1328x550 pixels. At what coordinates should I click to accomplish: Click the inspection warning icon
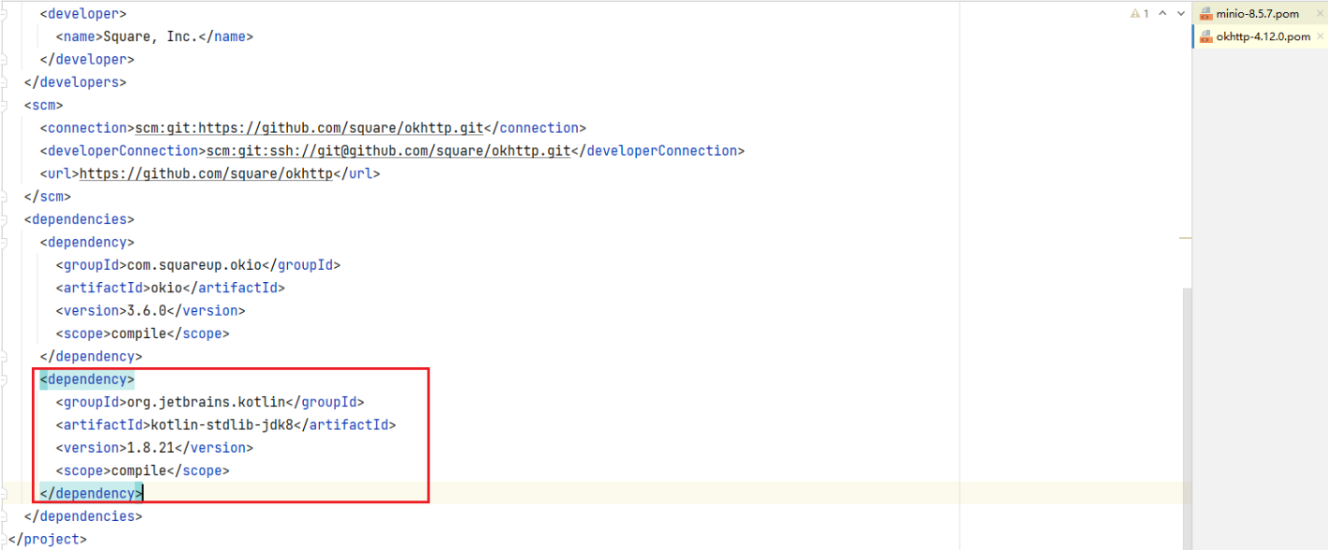point(1135,14)
